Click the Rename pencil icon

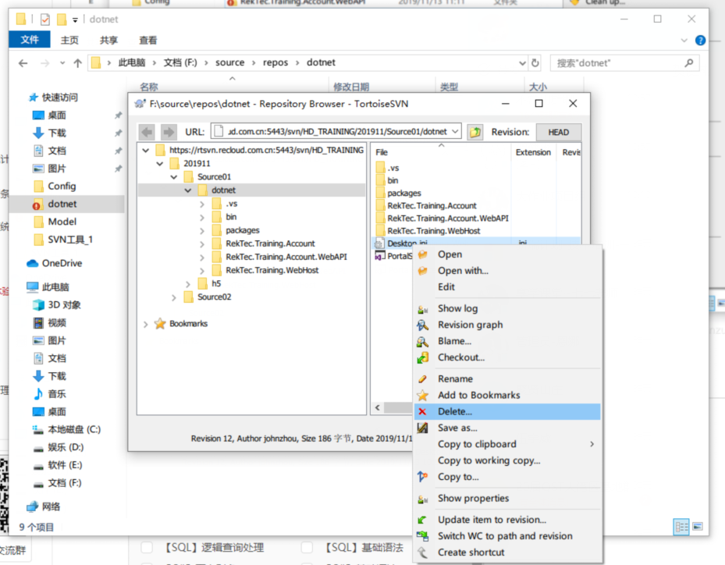point(423,379)
